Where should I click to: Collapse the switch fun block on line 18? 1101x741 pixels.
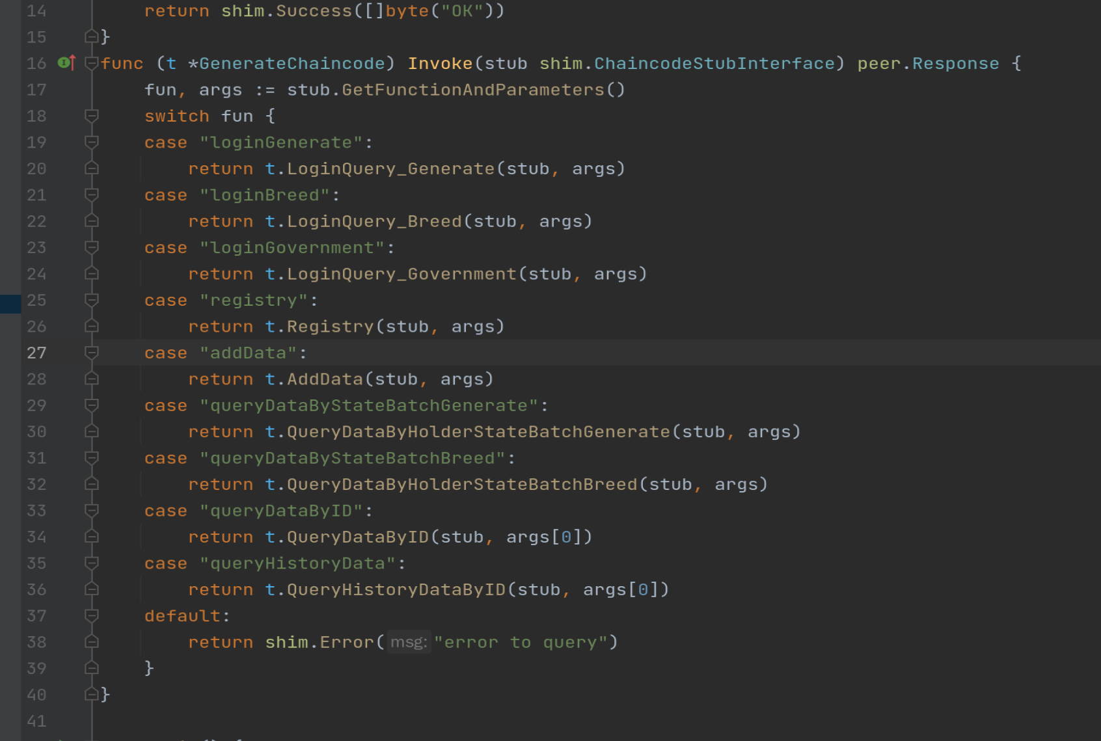point(92,116)
